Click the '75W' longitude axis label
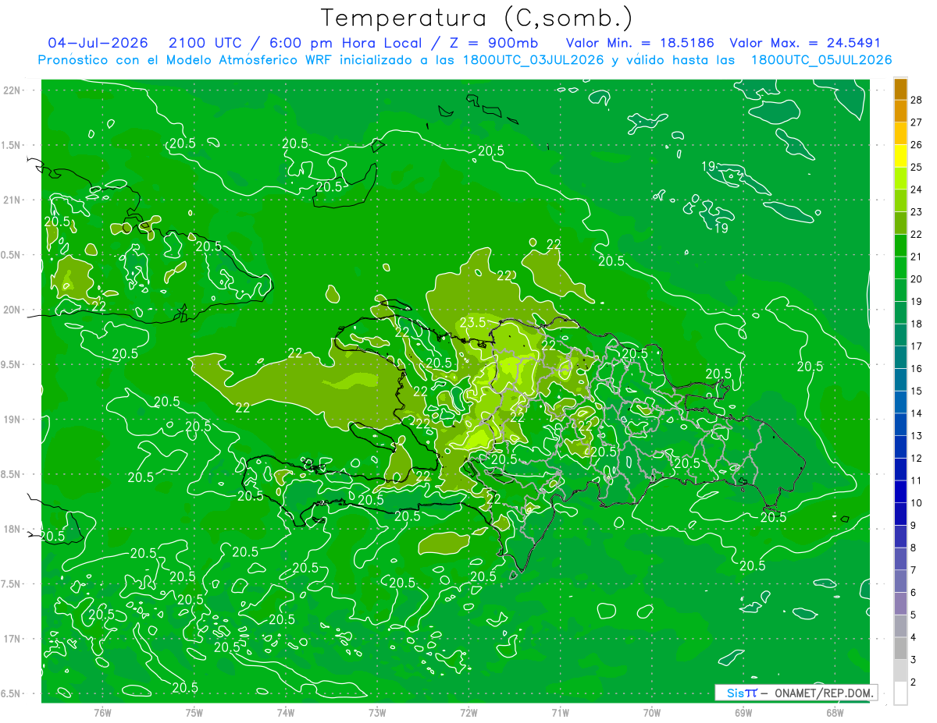This screenshot has width=937, height=723. tap(194, 712)
